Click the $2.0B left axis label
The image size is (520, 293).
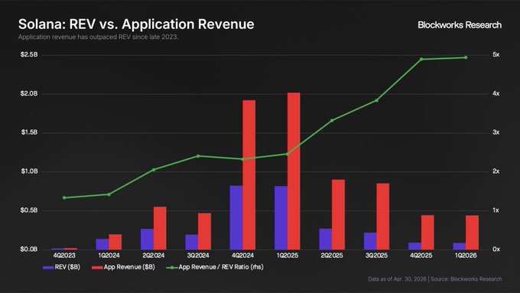click(x=29, y=93)
